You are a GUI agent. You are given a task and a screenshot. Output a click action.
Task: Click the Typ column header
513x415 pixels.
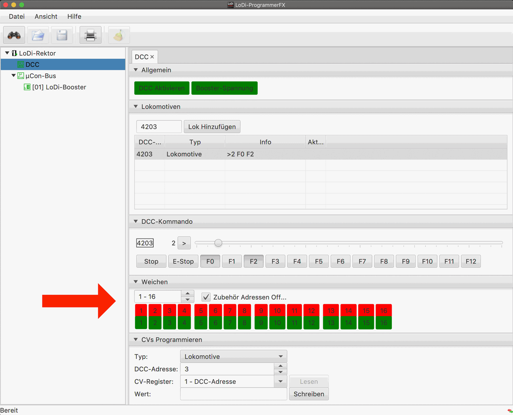click(x=195, y=142)
